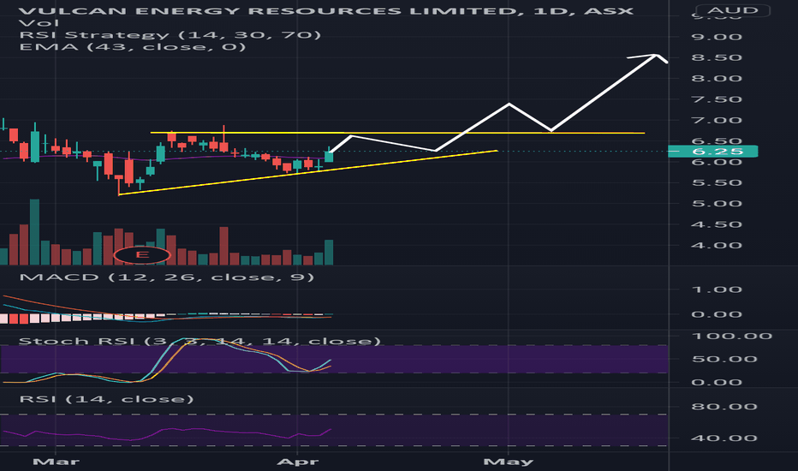Click the current price tag 6.25

712,152
